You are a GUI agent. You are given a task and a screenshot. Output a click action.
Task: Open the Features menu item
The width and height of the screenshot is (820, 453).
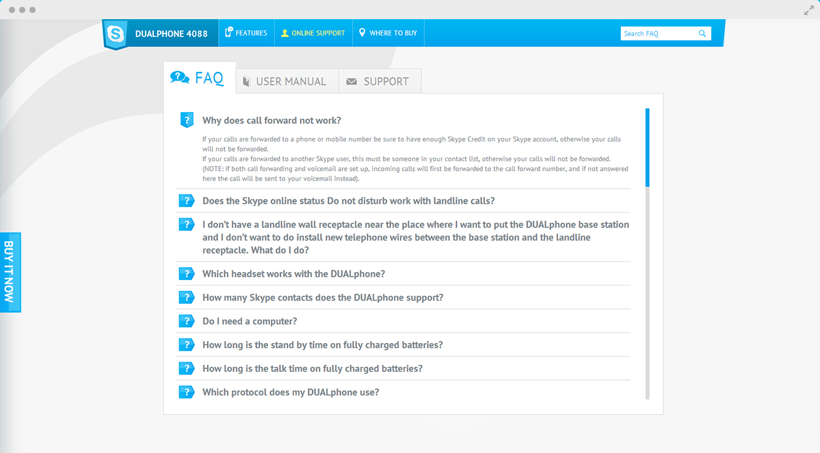[246, 33]
